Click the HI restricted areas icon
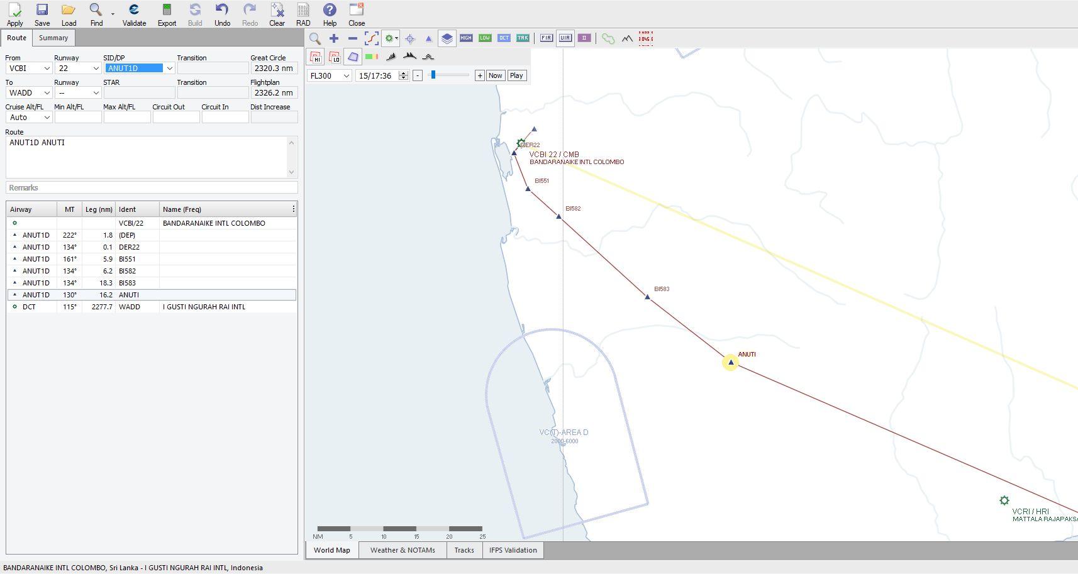 (316, 57)
